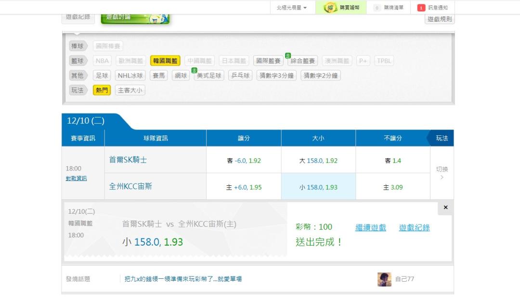The height and width of the screenshot is (300, 520).
Task: Select the 澳洲職籃 league filter
Action: (x=337, y=61)
